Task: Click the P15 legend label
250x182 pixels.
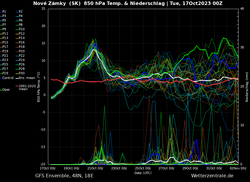Action: click(5, 43)
